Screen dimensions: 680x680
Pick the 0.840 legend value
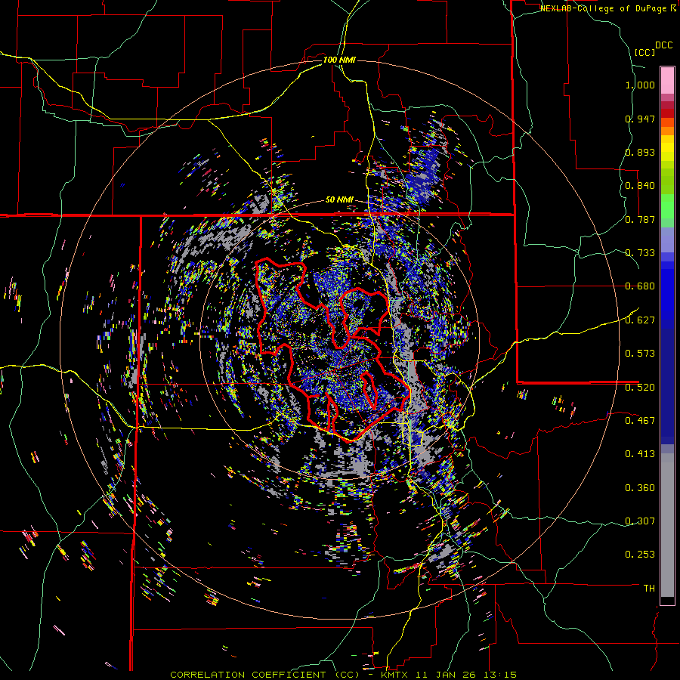coord(640,186)
